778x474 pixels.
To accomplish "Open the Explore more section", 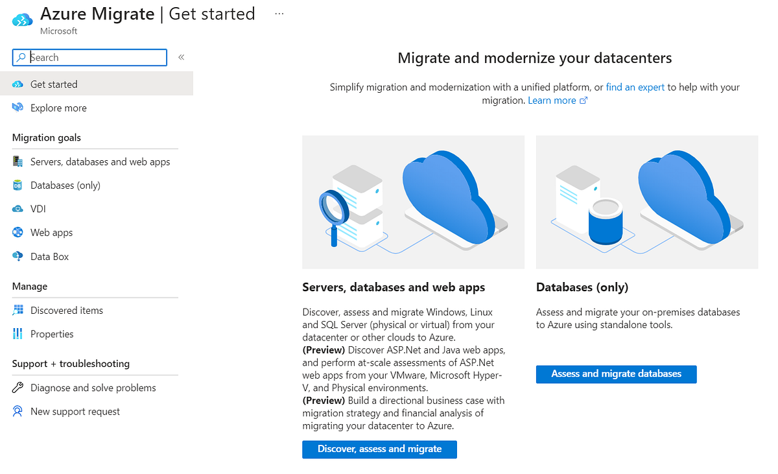I will pyautogui.click(x=58, y=108).
